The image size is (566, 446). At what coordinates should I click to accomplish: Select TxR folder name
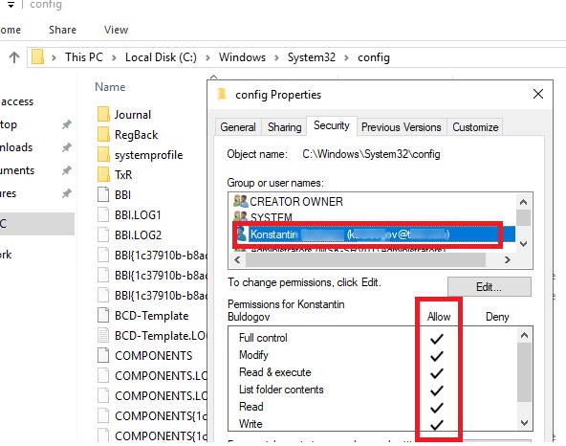pos(123,175)
